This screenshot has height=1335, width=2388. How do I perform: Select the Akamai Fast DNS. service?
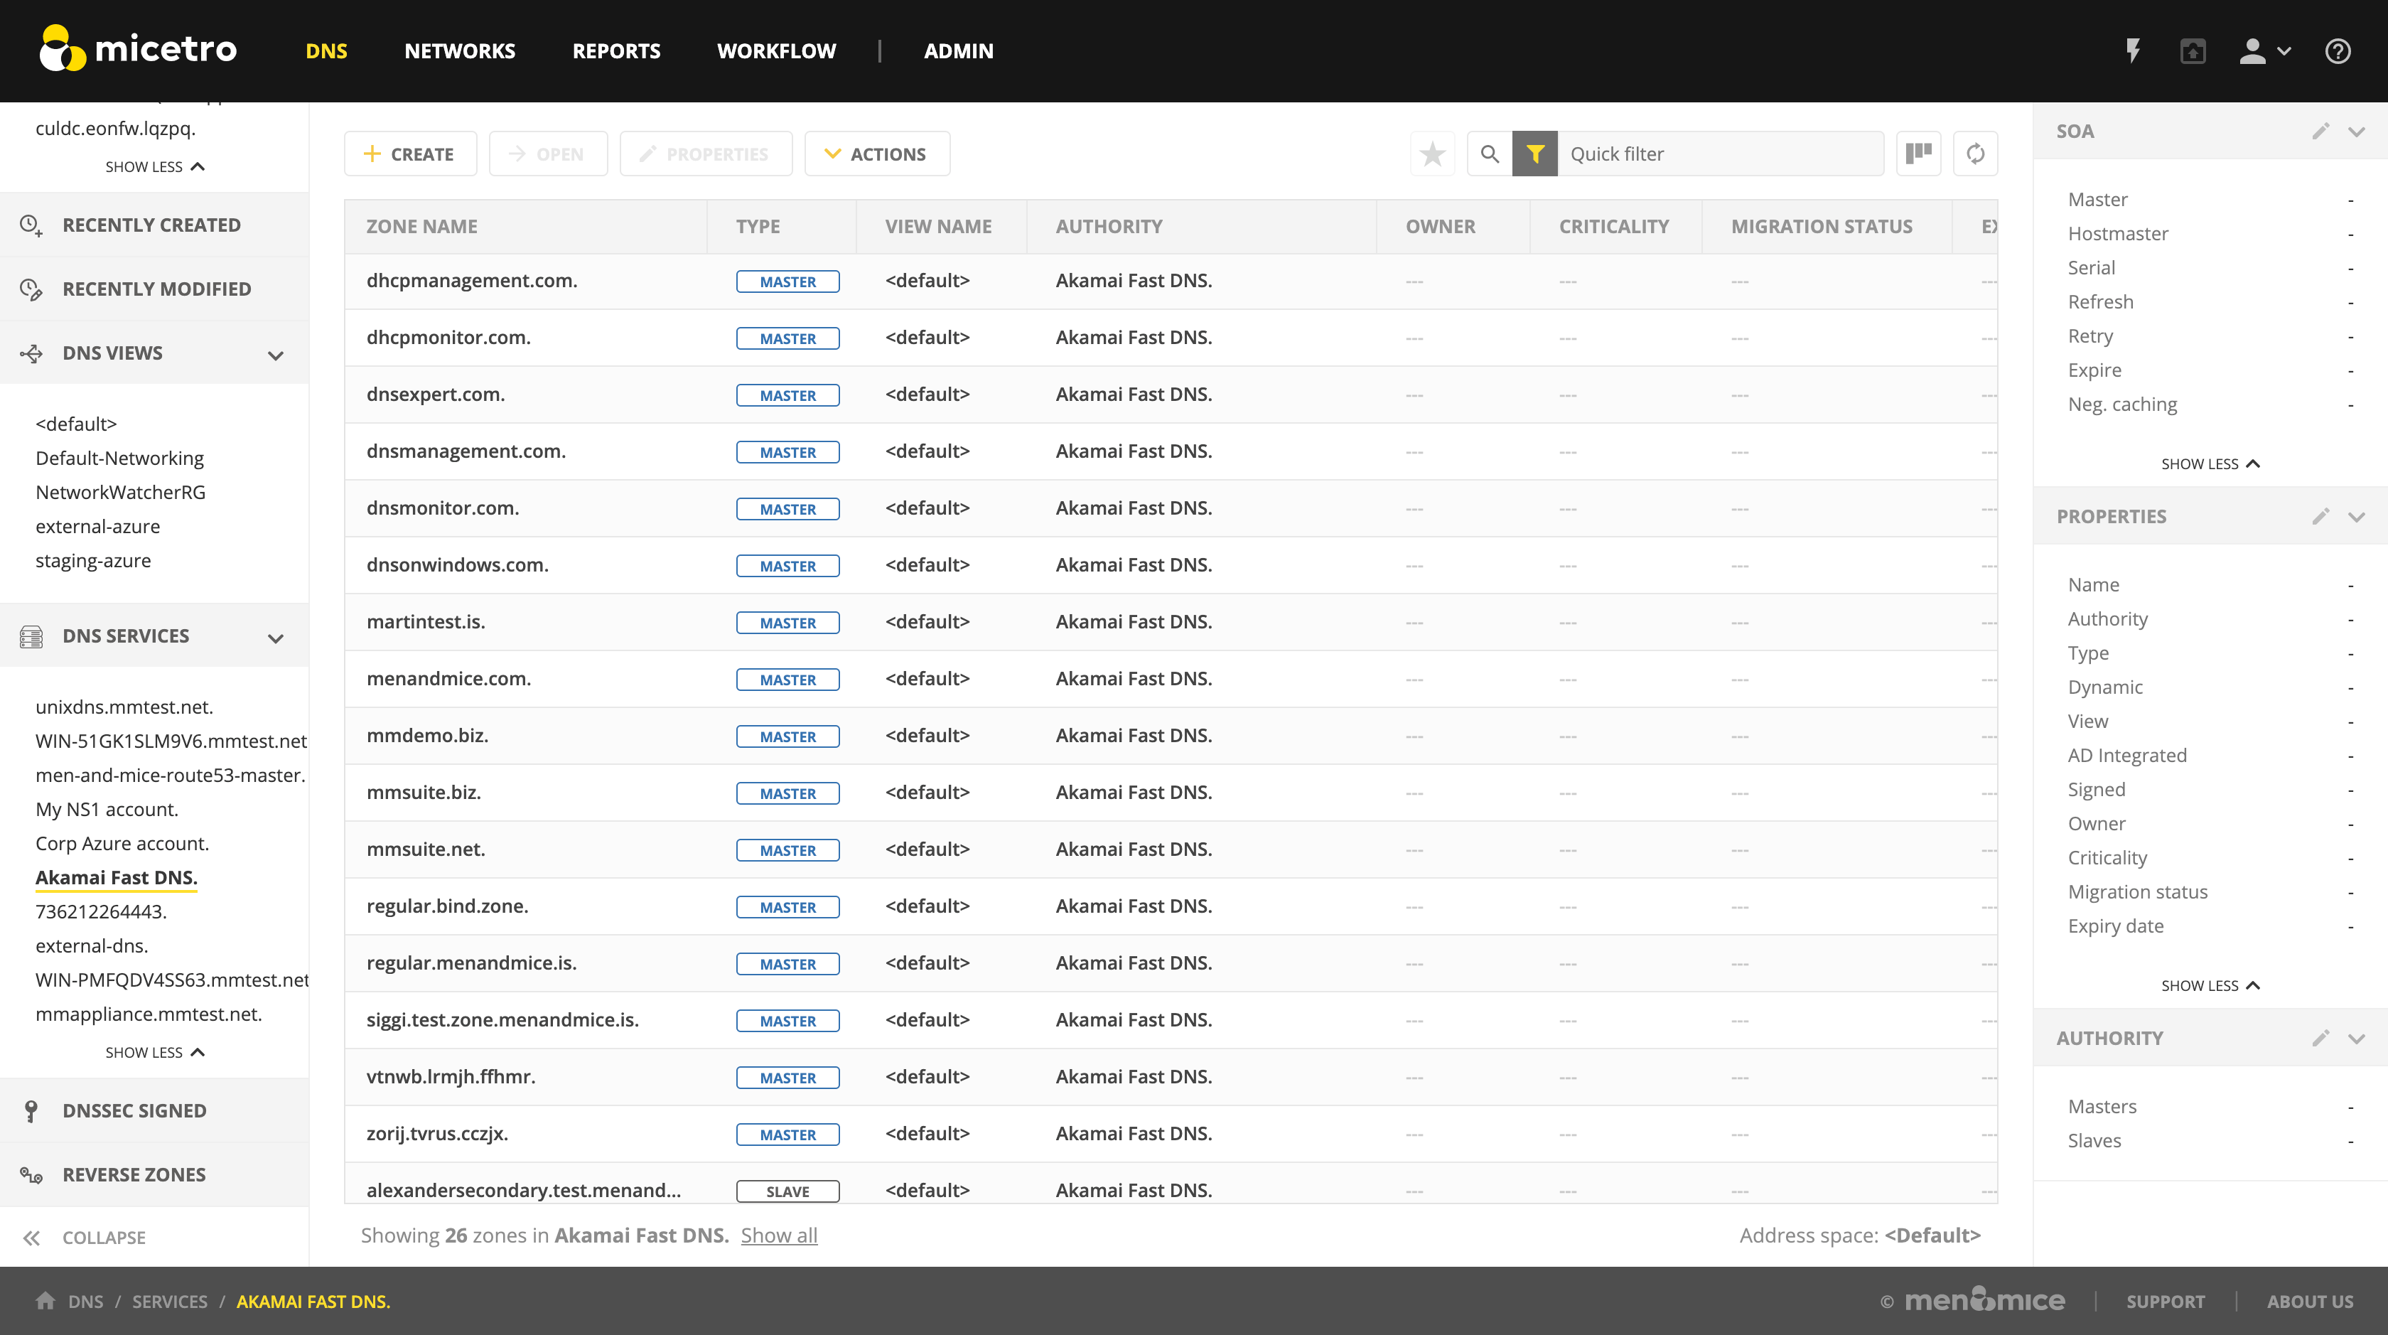click(116, 877)
